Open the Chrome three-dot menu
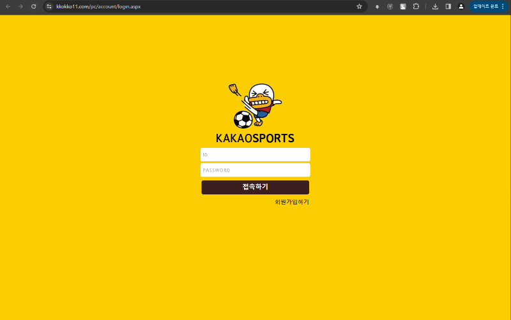 click(x=503, y=6)
